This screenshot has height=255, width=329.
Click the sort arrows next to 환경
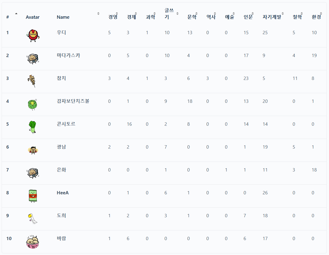(x=321, y=14)
